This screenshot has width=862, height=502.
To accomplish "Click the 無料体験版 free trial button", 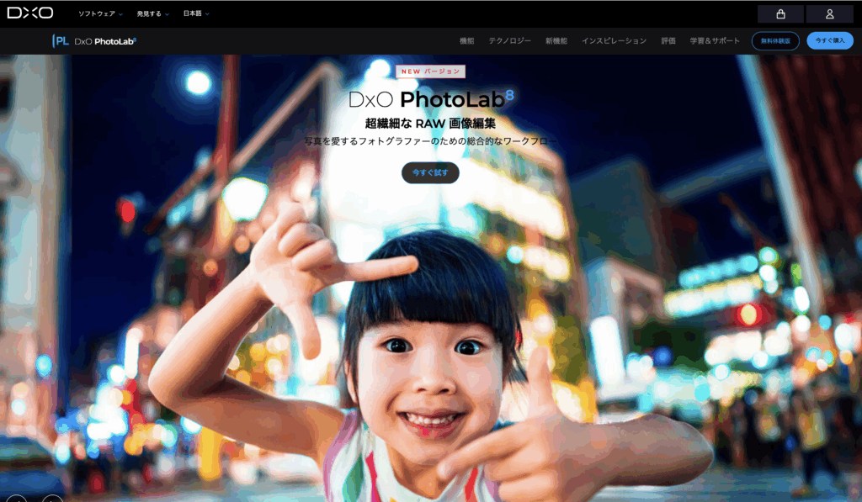I will click(x=775, y=41).
